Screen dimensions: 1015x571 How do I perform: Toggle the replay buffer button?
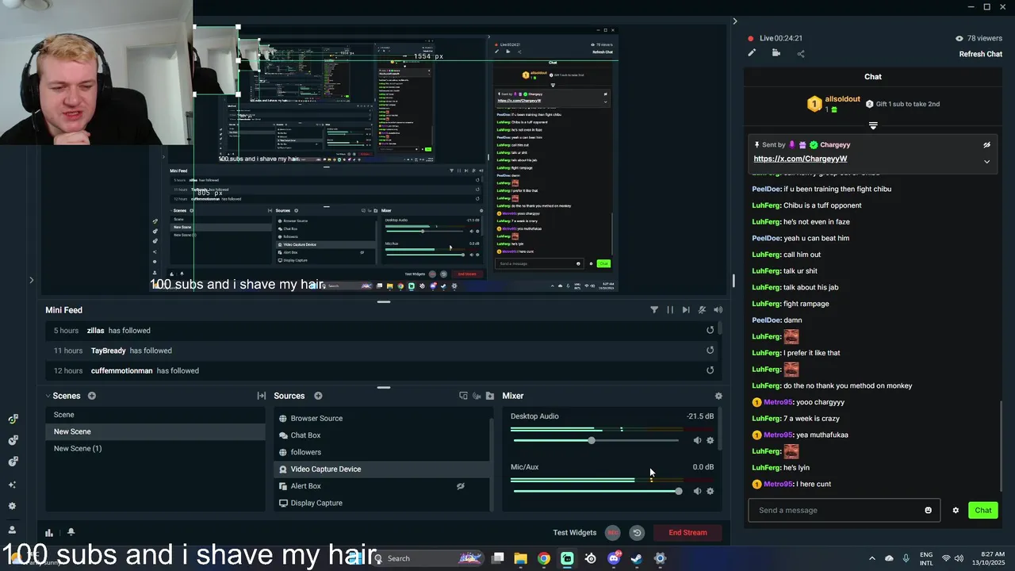tap(636, 533)
